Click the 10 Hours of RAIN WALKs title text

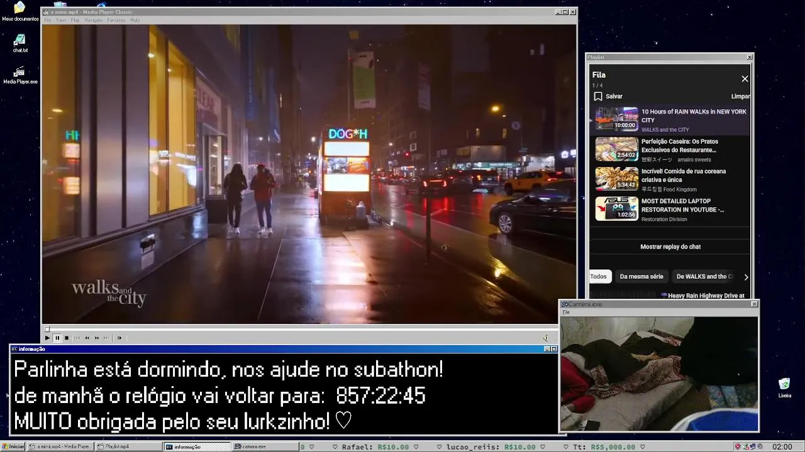click(x=694, y=116)
